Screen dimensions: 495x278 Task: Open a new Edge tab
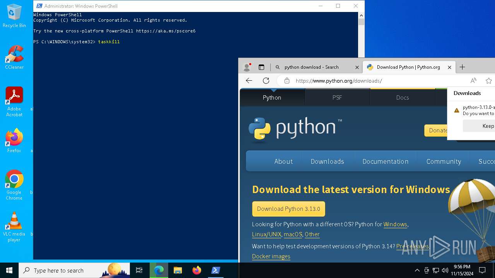point(462,67)
